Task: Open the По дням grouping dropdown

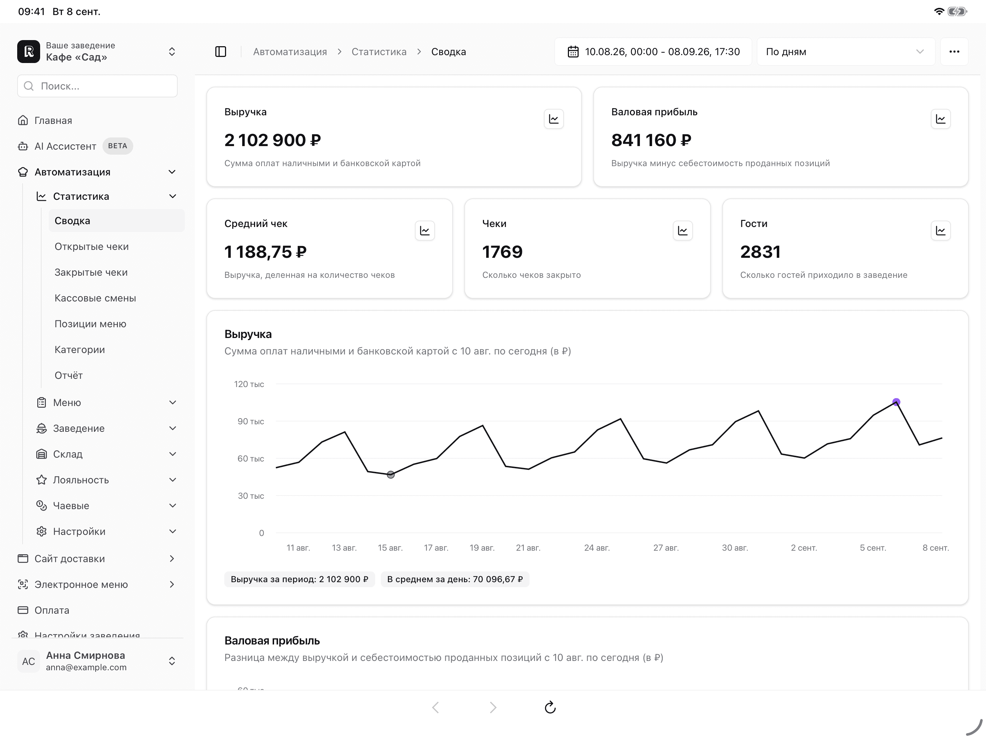Action: pos(846,52)
